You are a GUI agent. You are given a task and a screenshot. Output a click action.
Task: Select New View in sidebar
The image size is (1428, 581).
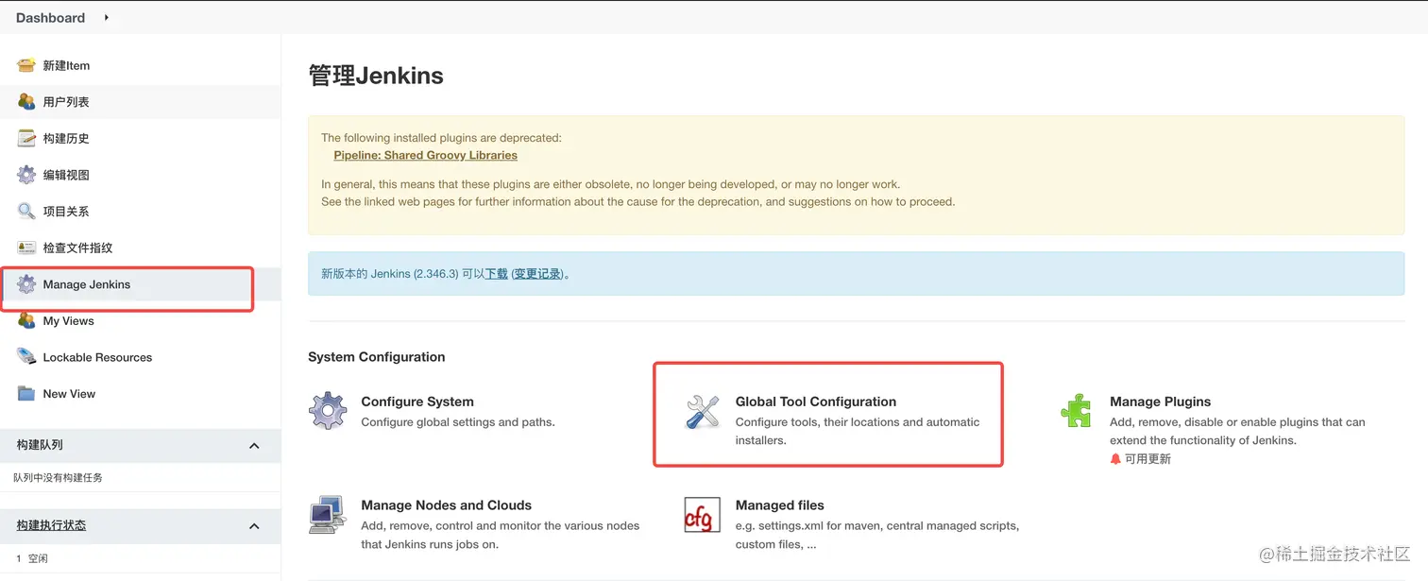69,394
